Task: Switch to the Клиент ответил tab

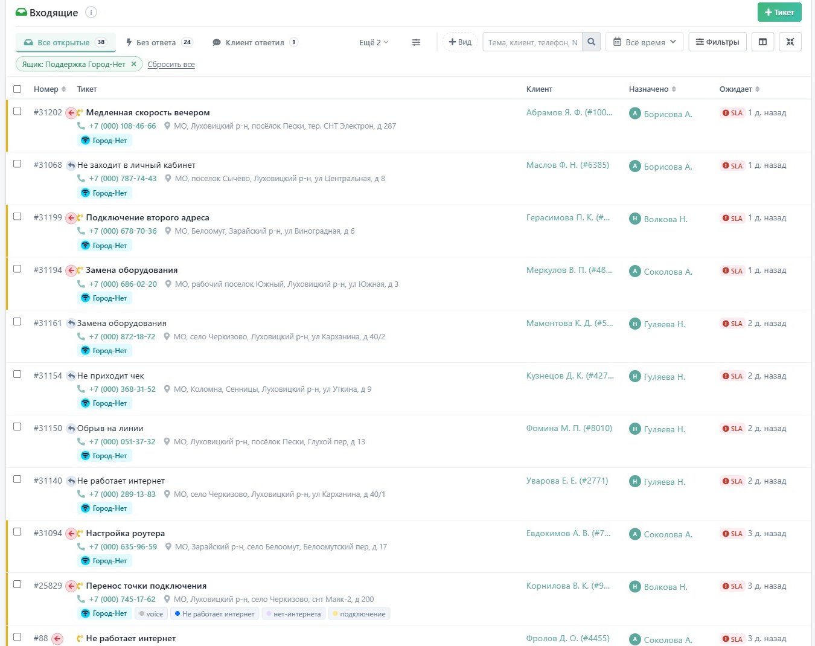Action: [255, 42]
